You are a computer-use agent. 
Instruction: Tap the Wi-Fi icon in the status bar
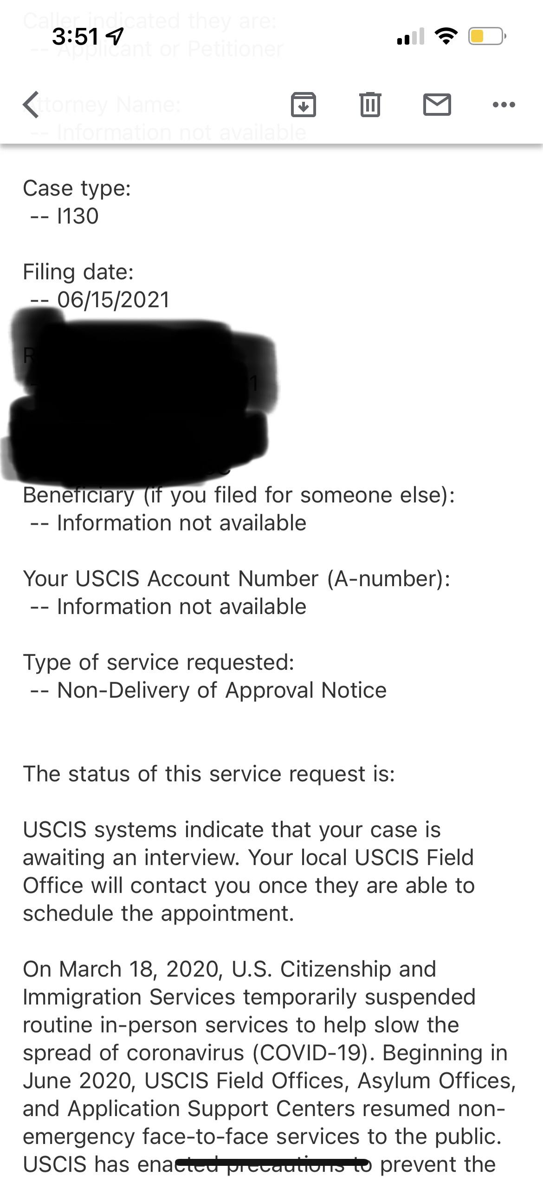tap(446, 36)
